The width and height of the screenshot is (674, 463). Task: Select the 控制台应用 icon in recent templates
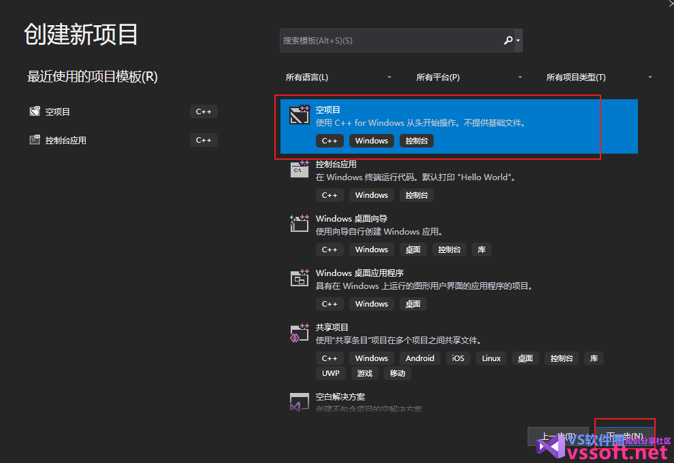tap(35, 140)
